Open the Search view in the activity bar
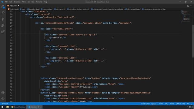 point(3,13)
